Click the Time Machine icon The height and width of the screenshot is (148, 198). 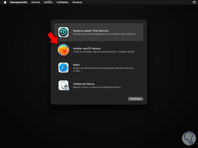click(x=63, y=32)
